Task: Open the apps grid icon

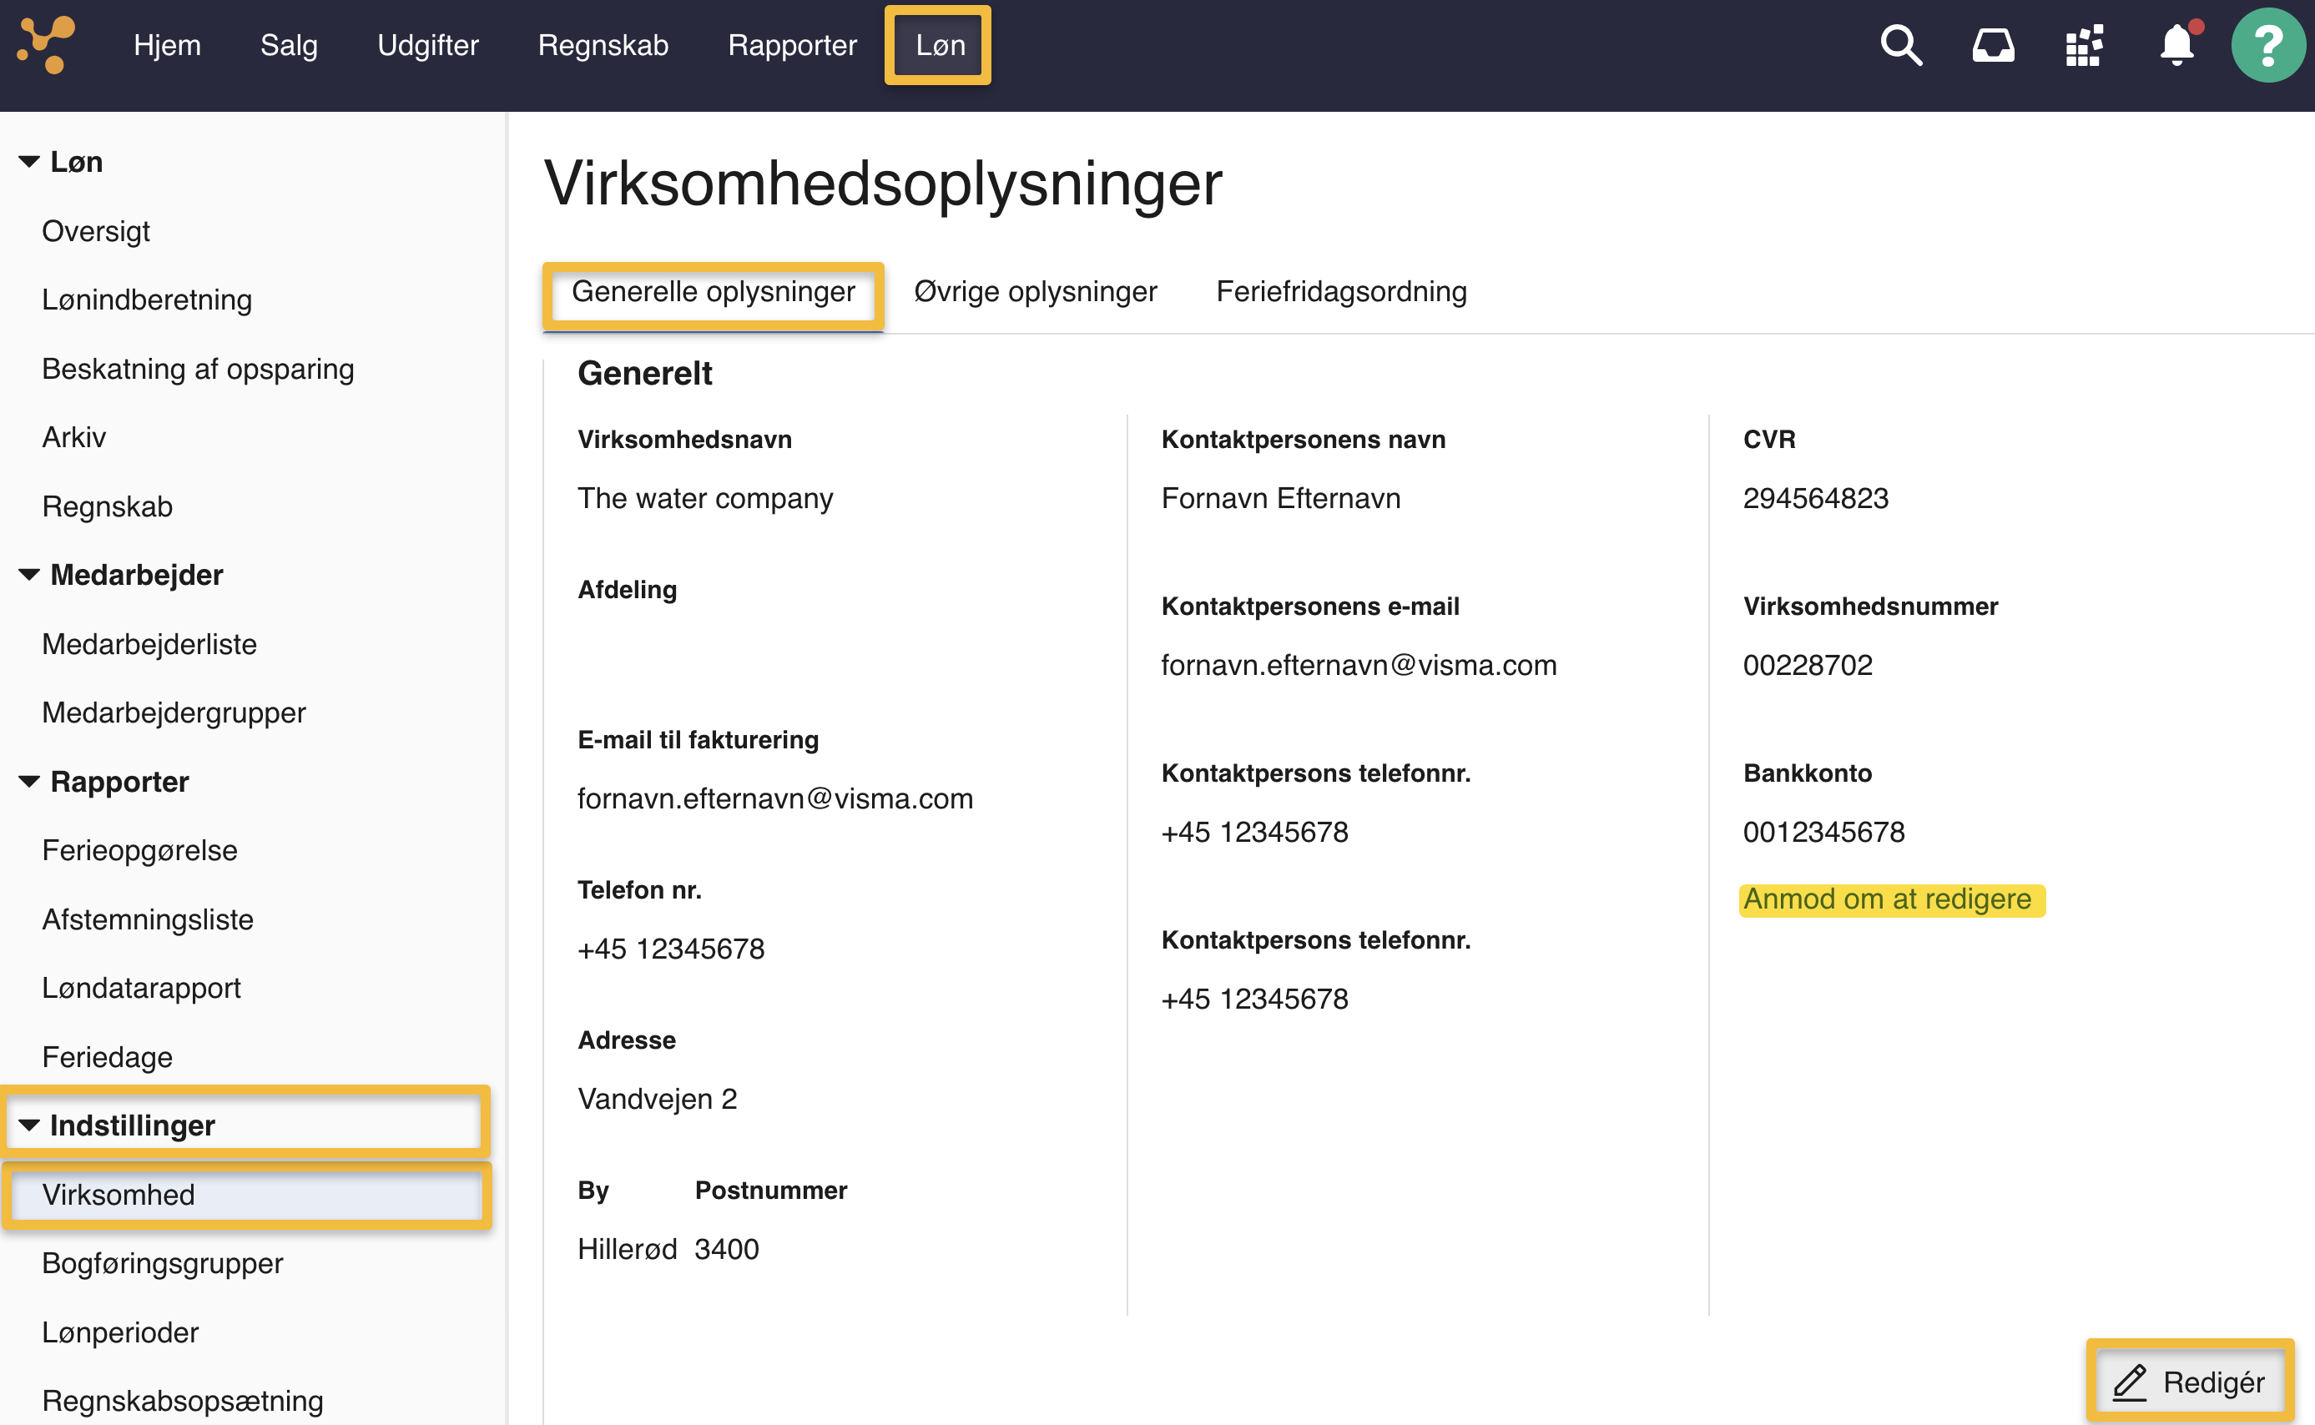Action: (x=2084, y=44)
